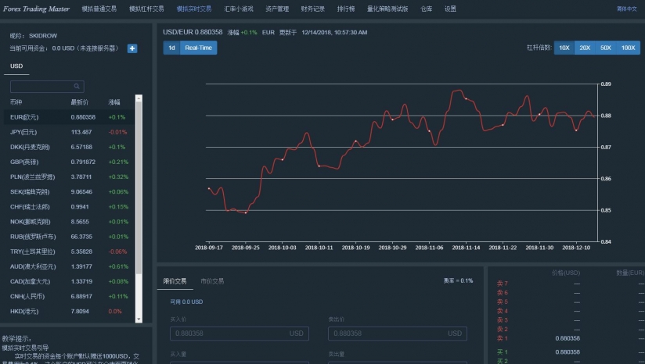Click the Forex Trading Master logo
Image resolution: width=645 pixels, height=364 pixels.
[36, 9]
